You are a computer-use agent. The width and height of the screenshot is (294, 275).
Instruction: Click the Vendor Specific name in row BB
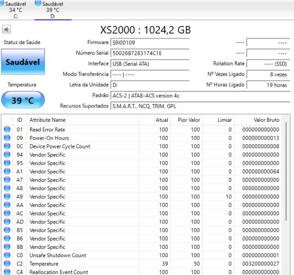47,247
